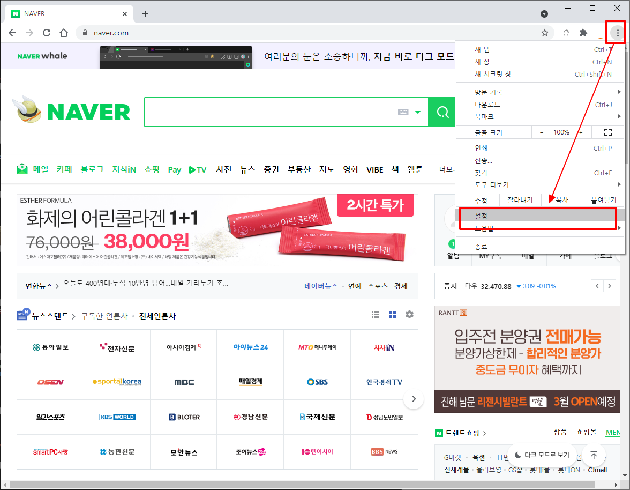630x490 pixels.
Task: Expand 방문 기록 submenu
Action: [x=540, y=92]
